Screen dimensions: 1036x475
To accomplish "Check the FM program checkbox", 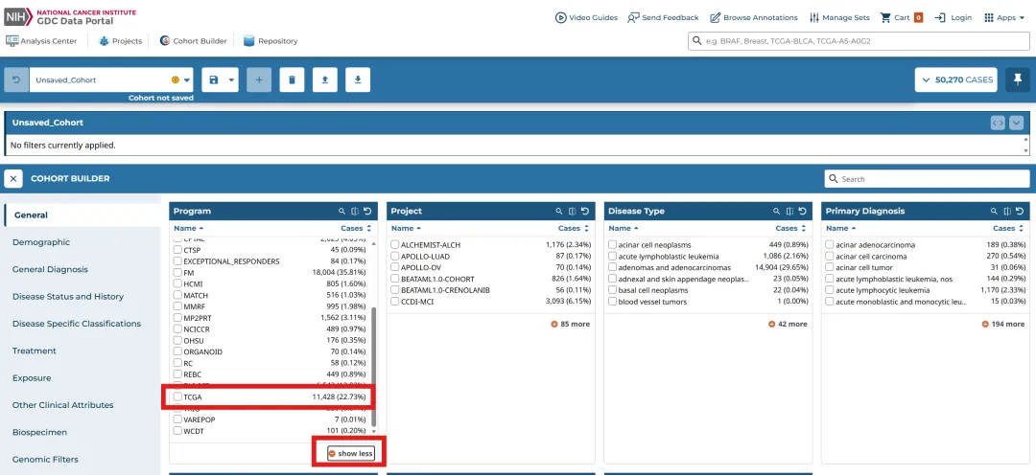I will click(177, 272).
